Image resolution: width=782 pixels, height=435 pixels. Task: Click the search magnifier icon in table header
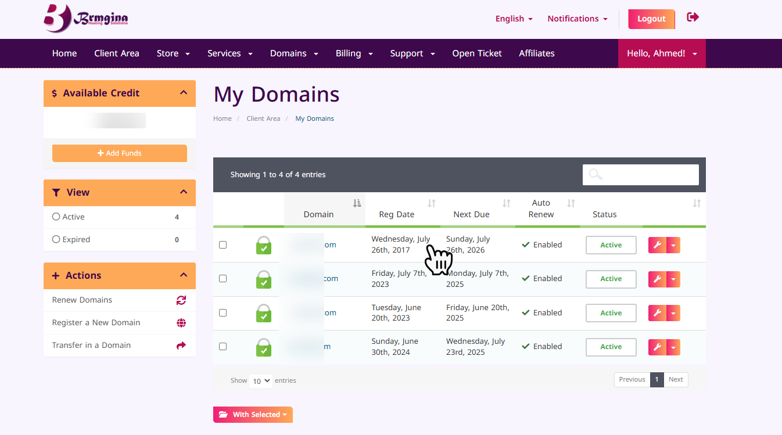(596, 174)
